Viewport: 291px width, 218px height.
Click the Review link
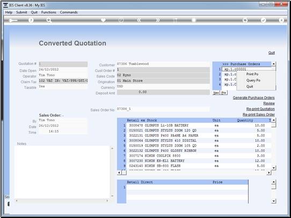click(x=269, y=103)
